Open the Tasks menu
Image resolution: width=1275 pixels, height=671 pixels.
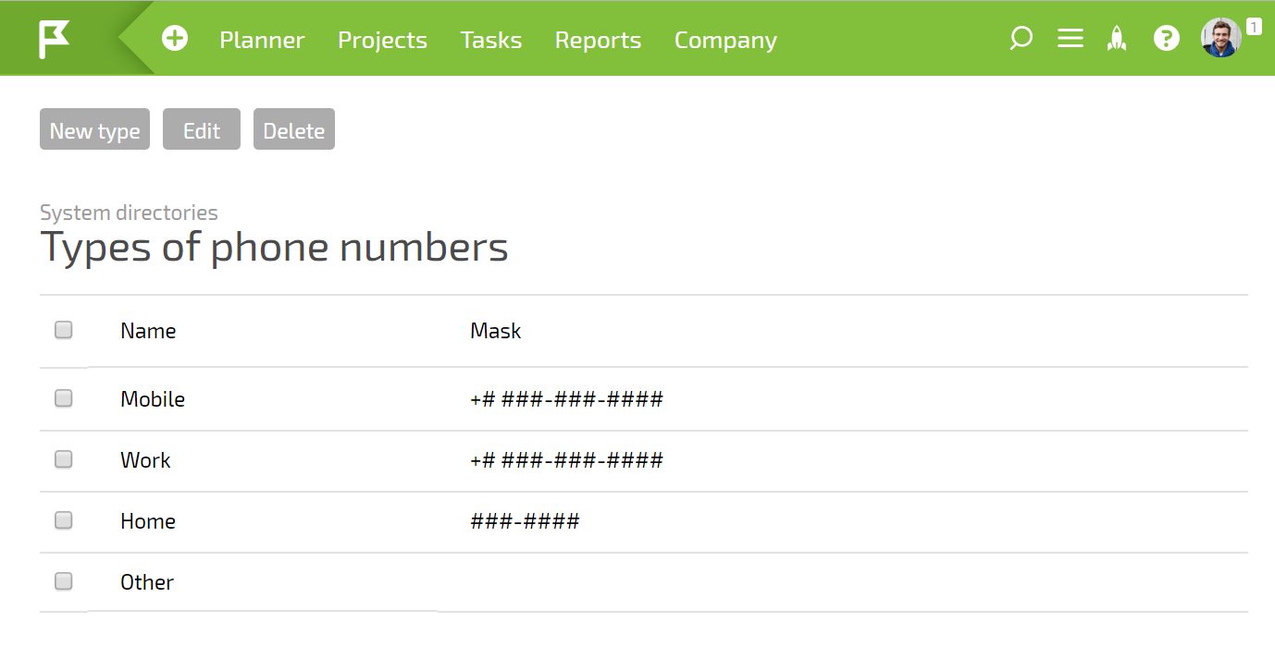pyautogui.click(x=491, y=40)
